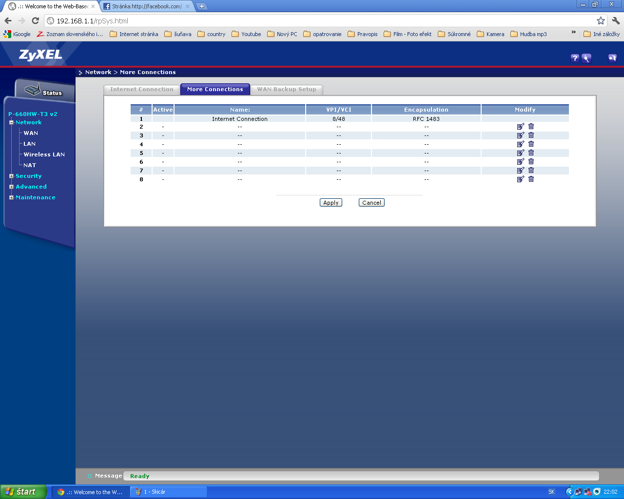The height and width of the screenshot is (499, 624).
Task: Click the Apply button
Action: (x=331, y=203)
